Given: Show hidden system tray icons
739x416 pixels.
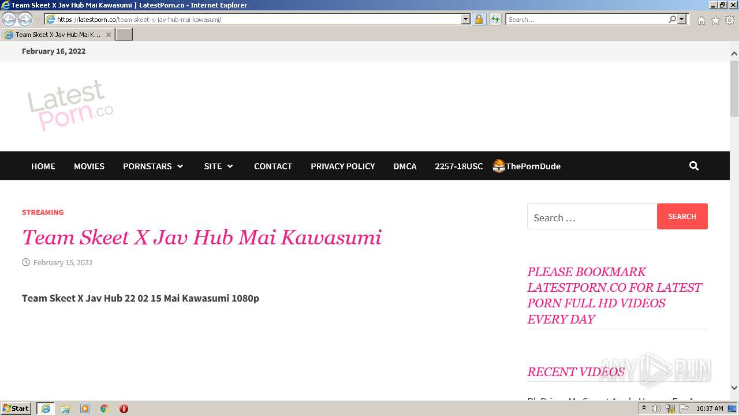Looking at the screenshot, I should 644,408.
